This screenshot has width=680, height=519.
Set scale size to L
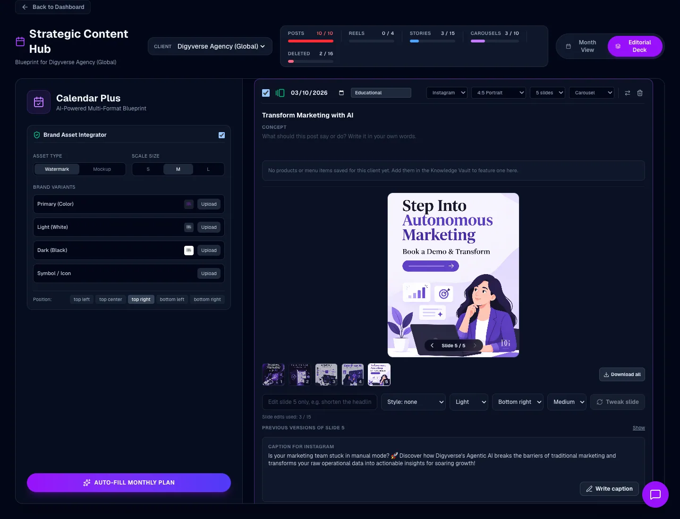208,169
